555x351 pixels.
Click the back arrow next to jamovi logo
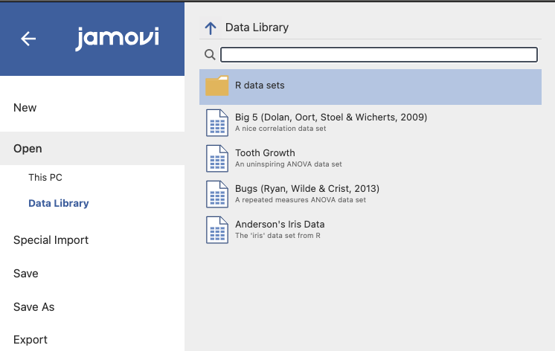tap(28, 39)
